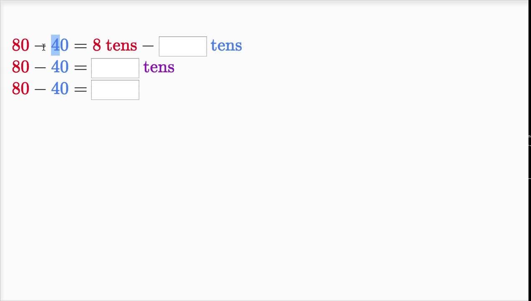Click the red 80 in the third equation
Viewport: 531px width, 301px height.
[x=20, y=89]
